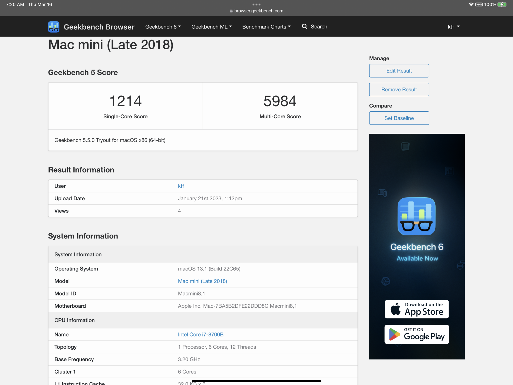Screen dimensions: 513x385
Task: Click the Download on the App Store badge
Action: pyautogui.click(x=417, y=309)
